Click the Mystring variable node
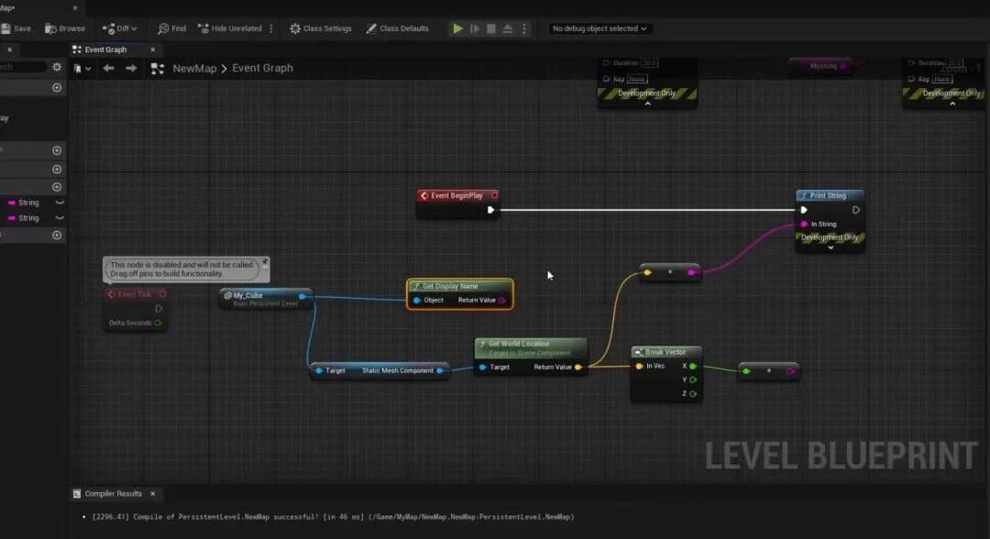The height and width of the screenshot is (539, 990). click(822, 66)
